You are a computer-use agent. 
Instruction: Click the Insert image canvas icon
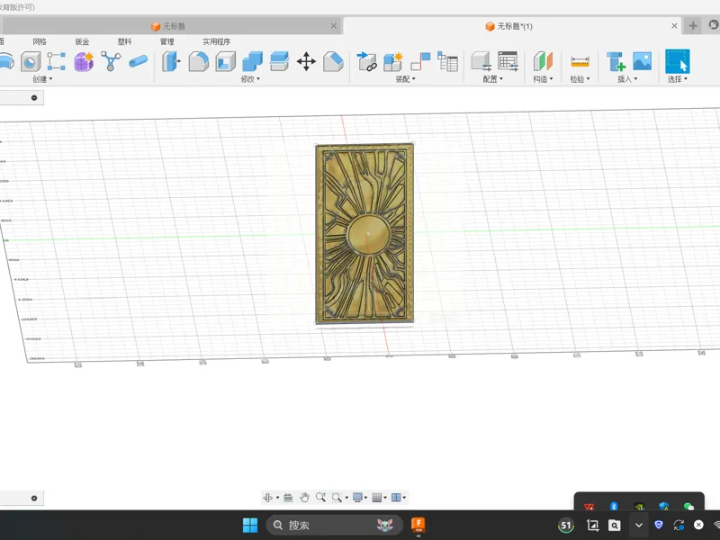(x=642, y=61)
